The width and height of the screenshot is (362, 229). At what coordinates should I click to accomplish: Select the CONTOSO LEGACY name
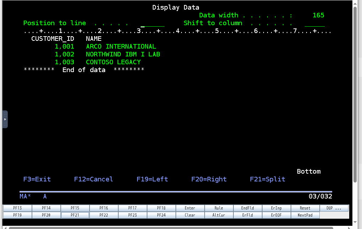click(x=113, y=62)
